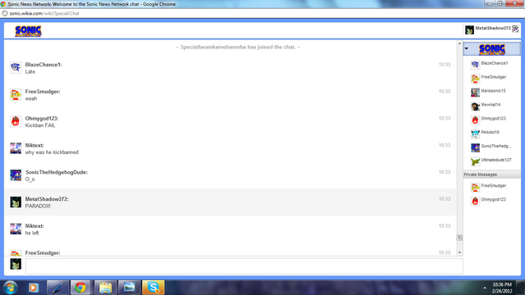Click the chat scrollbar up arrow
Viewport: 525px width, 295px height.
(x=459, y=43)
